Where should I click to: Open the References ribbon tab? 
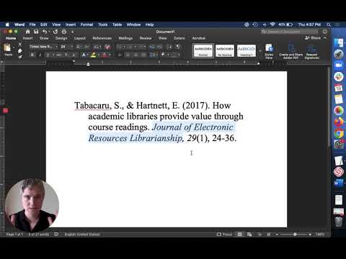click(x=102, y=38)
